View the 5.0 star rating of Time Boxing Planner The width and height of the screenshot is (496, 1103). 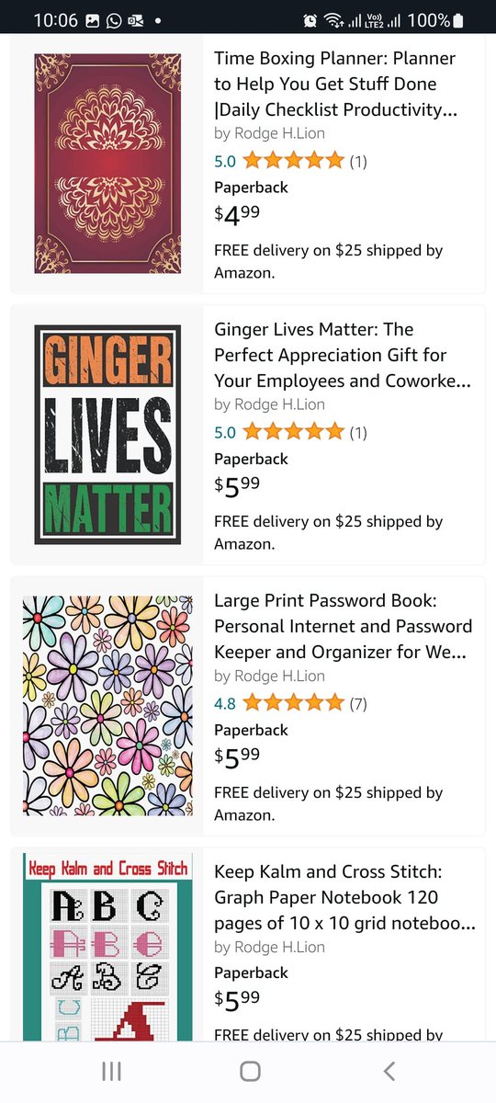pos(279,161)
